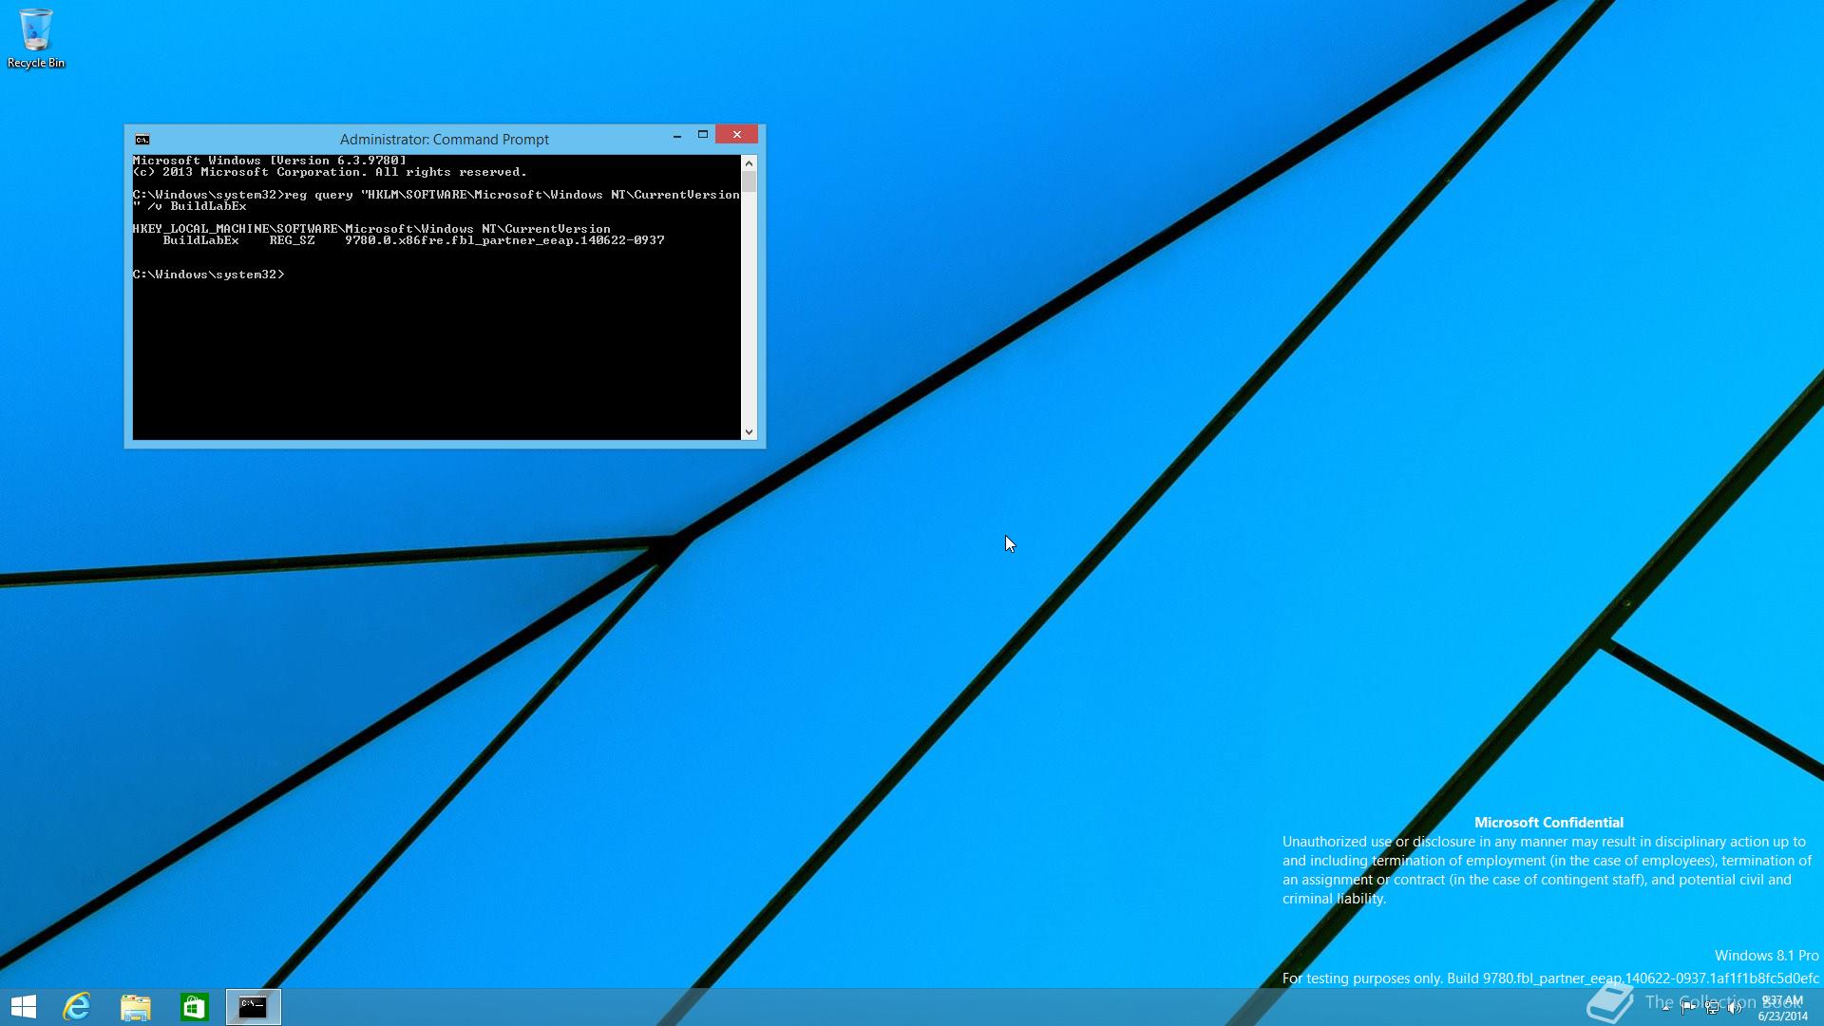Minimize the Command Prompt window
Viewport: 1824px width, 1026px height.
(x=677, y=135)
